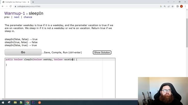
Task: Open the browser side panel
Action: click(177, 6)
